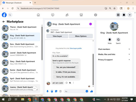Go to the Home feed icon
Screen dimensions: 136x102
[38, 15]
